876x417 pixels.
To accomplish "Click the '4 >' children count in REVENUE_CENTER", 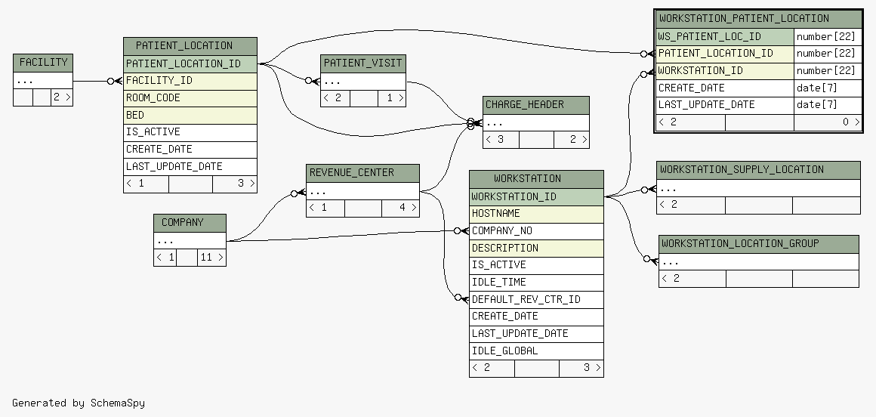I will point(400,208).
